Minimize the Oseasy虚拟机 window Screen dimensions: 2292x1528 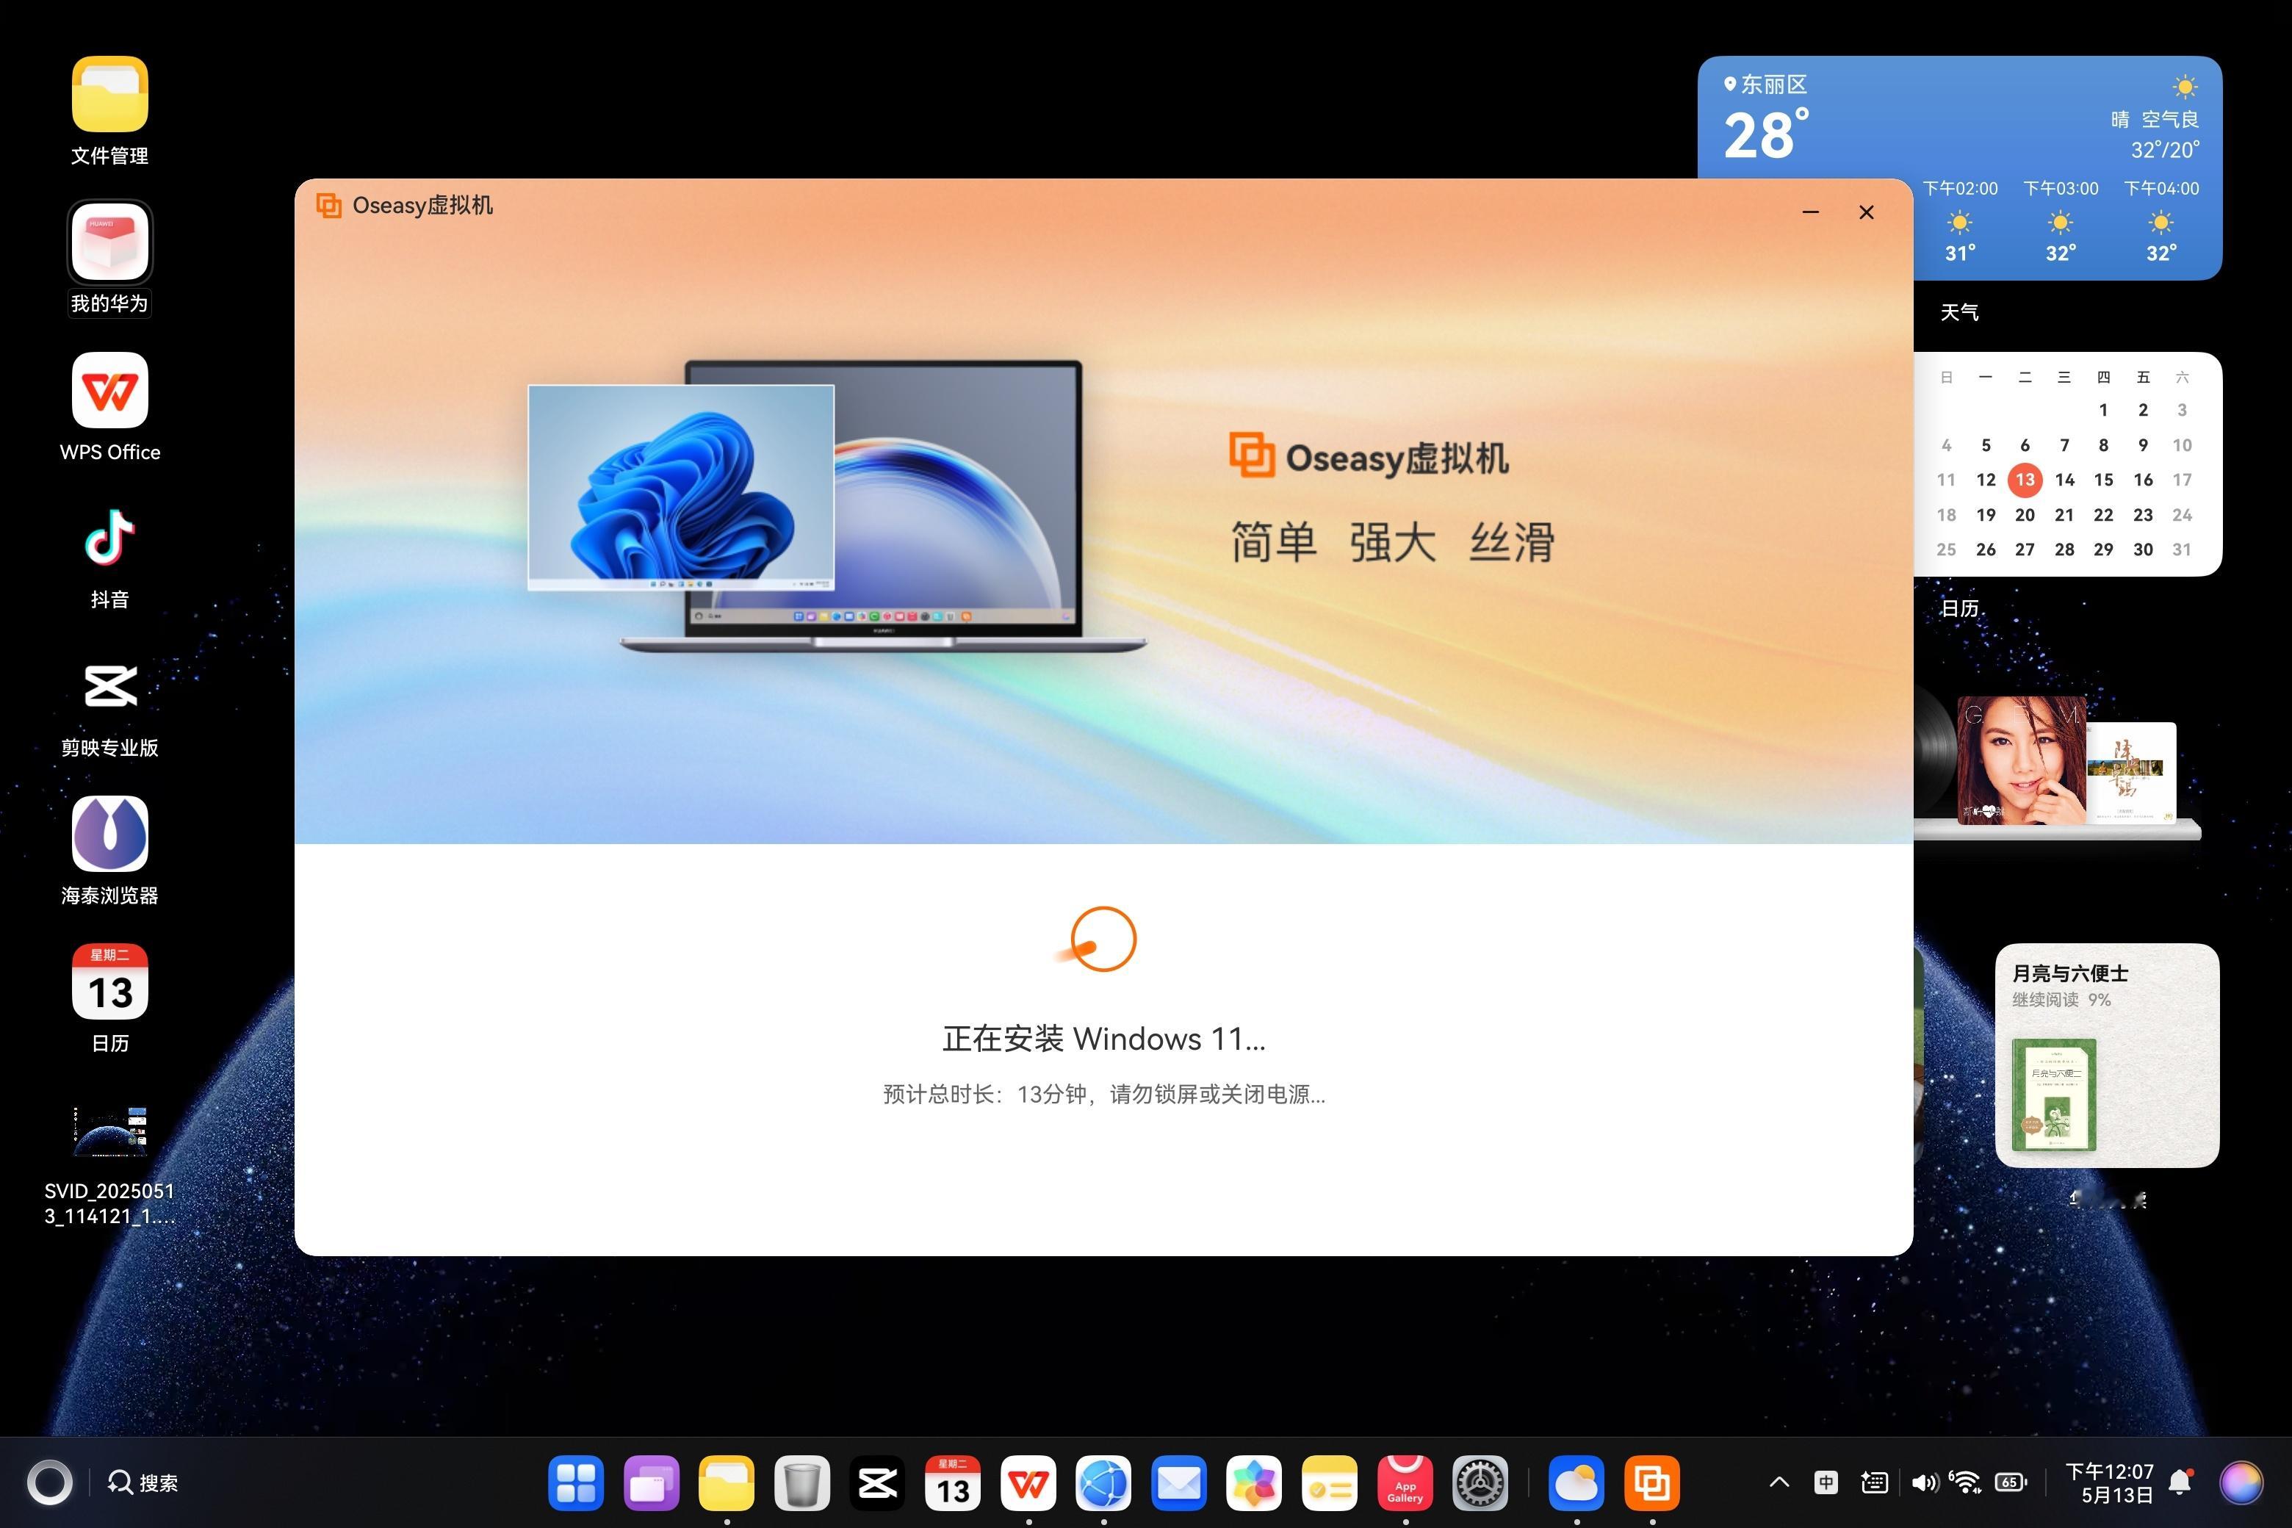(x=1811, y=212)
